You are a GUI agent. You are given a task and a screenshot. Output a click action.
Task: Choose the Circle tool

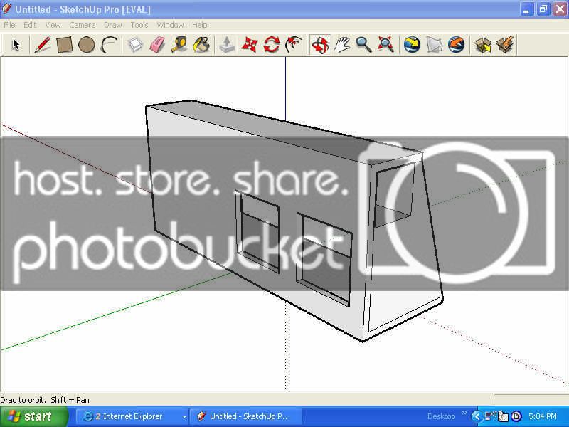tap(86, 45)
